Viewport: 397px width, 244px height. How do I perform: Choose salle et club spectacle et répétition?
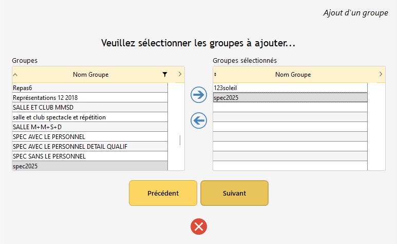(x=90, y=117)
